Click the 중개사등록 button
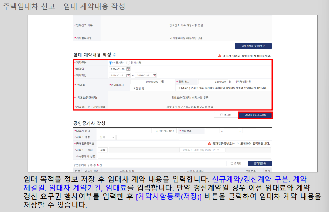Screen dimensions: 329x212 point(259,163)
